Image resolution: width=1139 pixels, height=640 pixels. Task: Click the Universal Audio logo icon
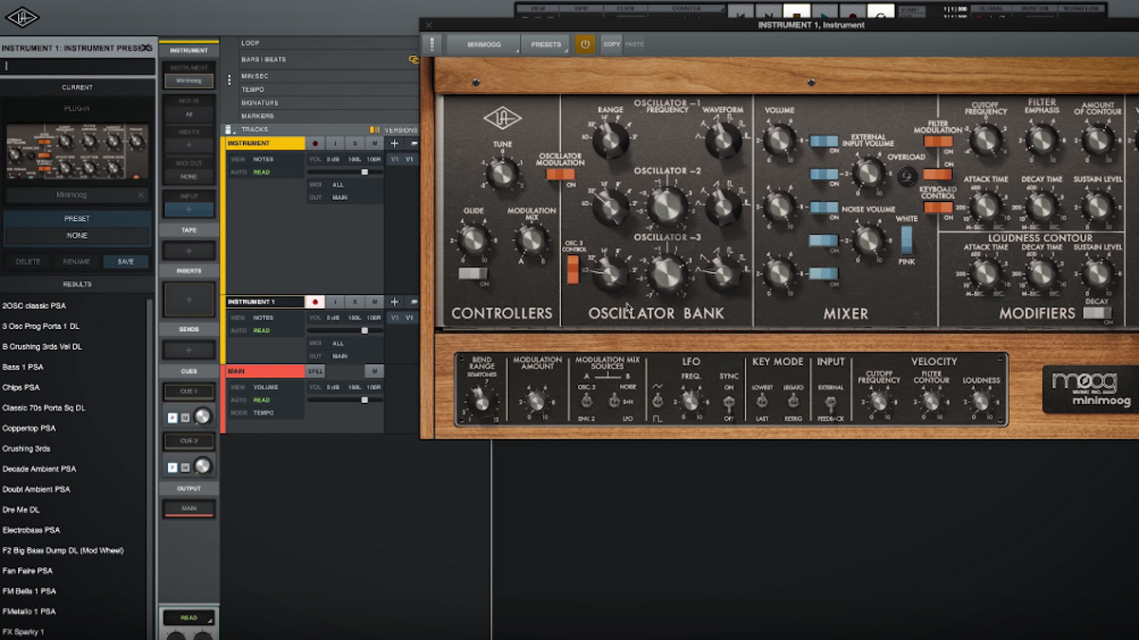click(21, 17)
